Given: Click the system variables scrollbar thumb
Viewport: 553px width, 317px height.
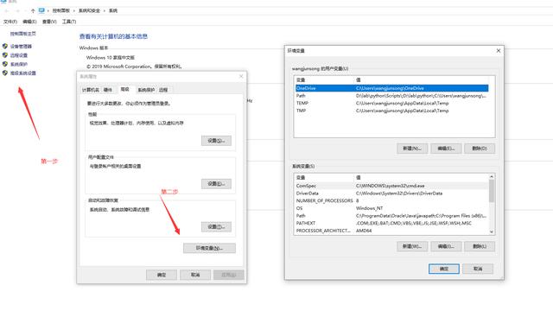Looking at the screenshot, I should (x=492, y=191).
